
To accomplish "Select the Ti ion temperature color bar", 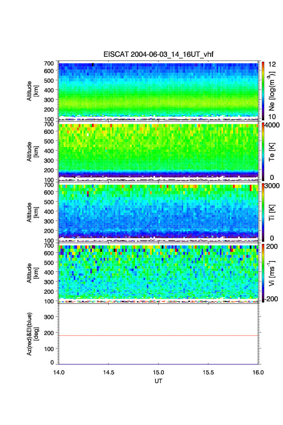I will [x=262, y=212].
